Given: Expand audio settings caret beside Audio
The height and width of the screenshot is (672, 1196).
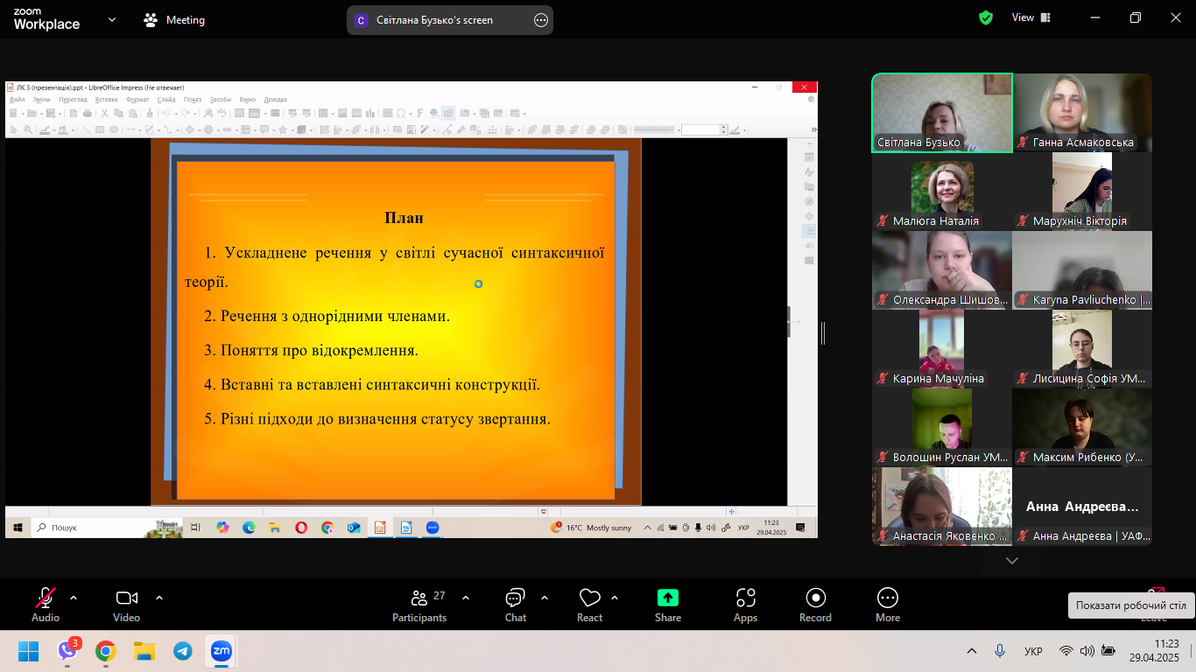Looking at the screenshot, I should 74,598.
